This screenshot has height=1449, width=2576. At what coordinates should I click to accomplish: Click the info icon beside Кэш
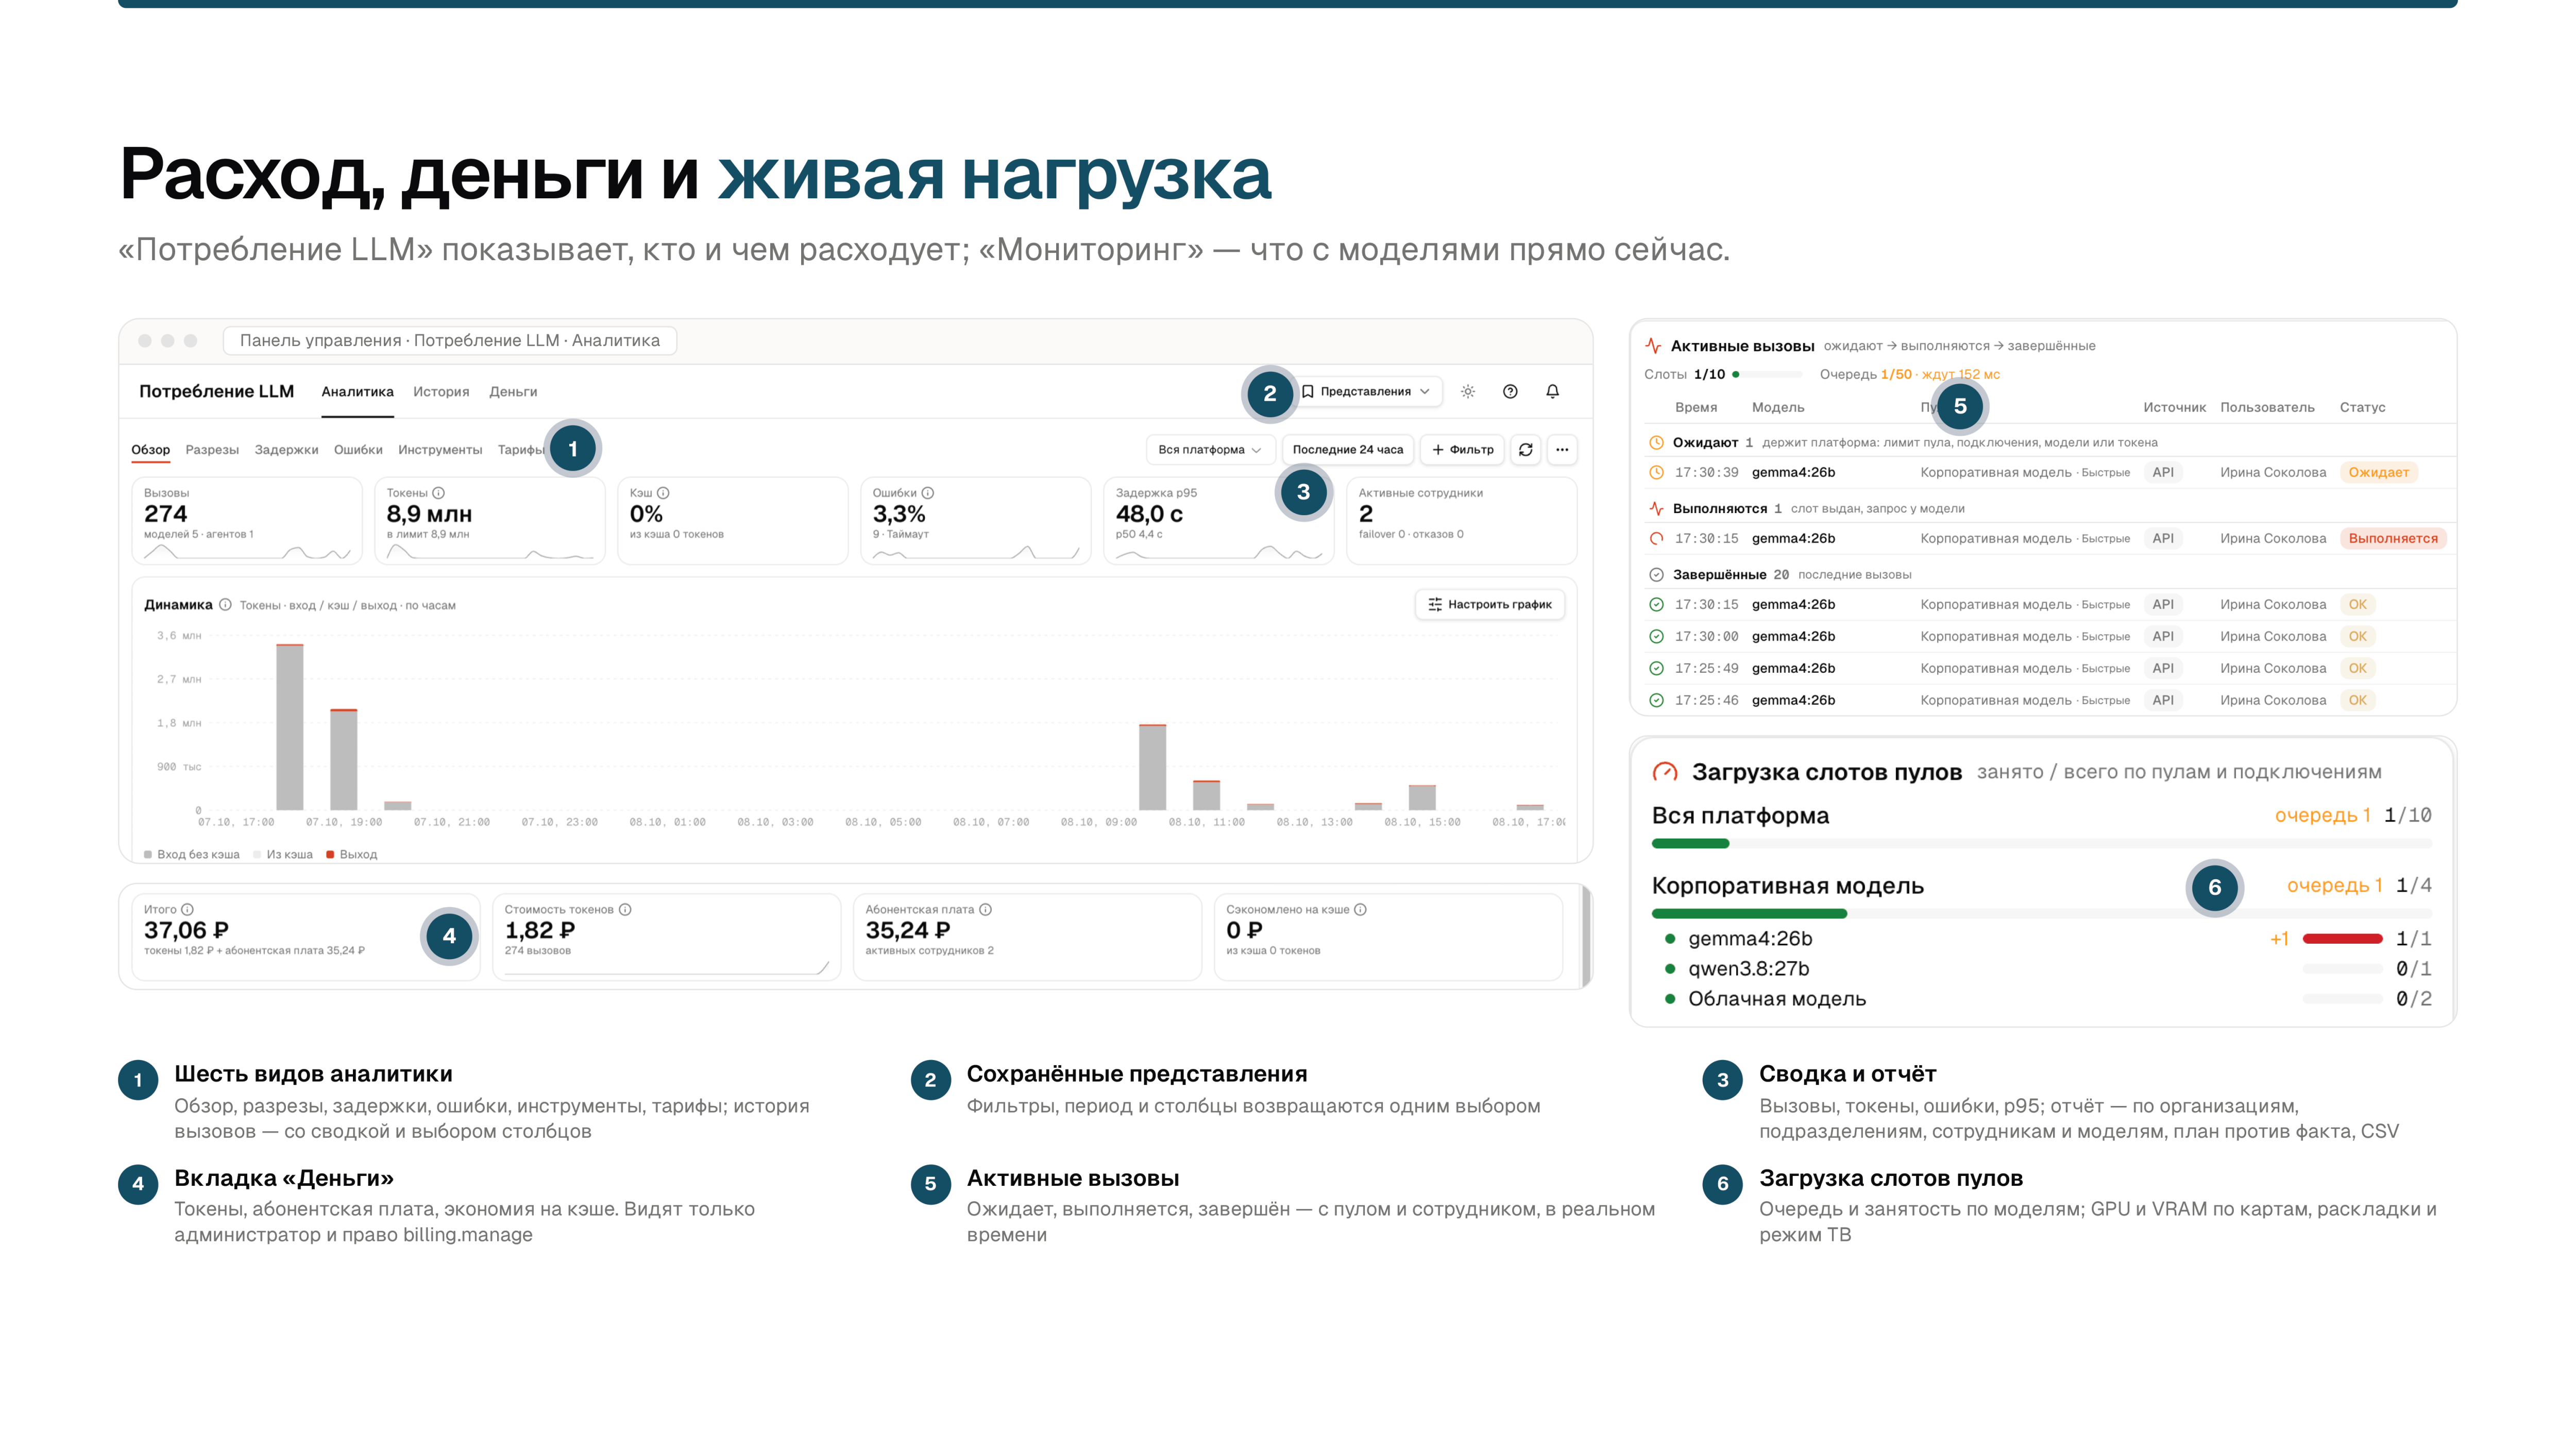click(663, 493)
